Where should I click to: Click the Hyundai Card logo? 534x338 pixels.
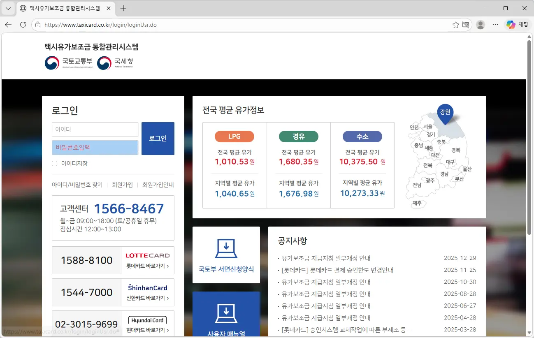click(148, 319)
